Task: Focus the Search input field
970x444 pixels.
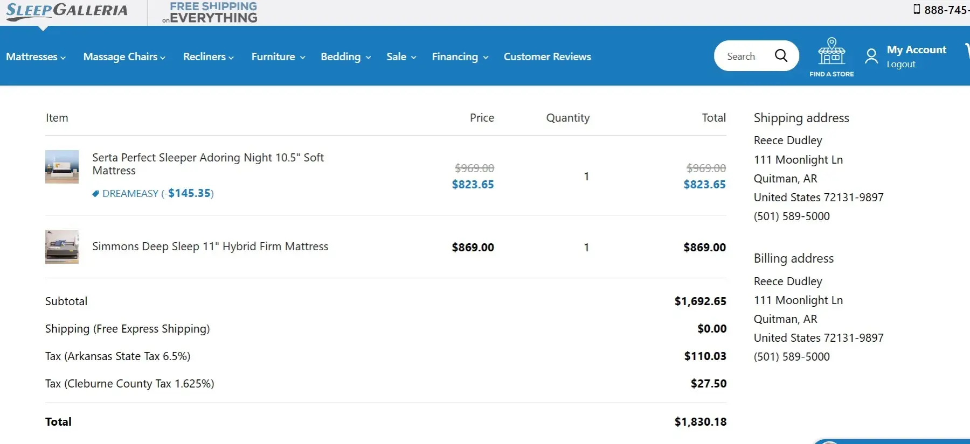Action: (744, 56)
